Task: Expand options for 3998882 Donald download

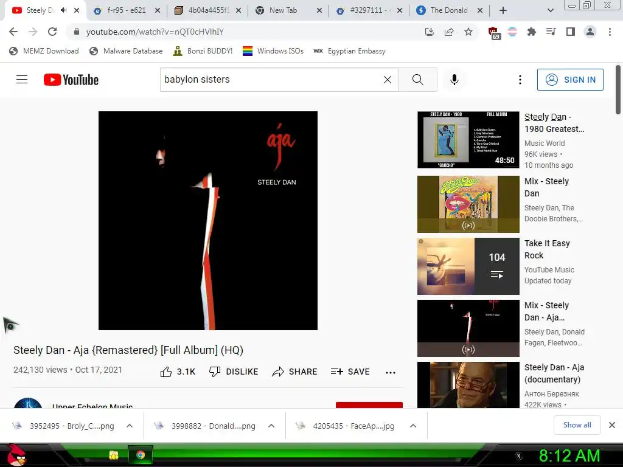Action: click(x=271, y=426)
